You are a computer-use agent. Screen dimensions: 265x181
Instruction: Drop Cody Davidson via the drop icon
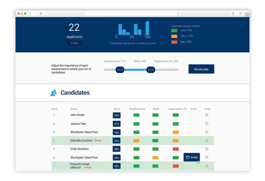(x=207, y=149)
